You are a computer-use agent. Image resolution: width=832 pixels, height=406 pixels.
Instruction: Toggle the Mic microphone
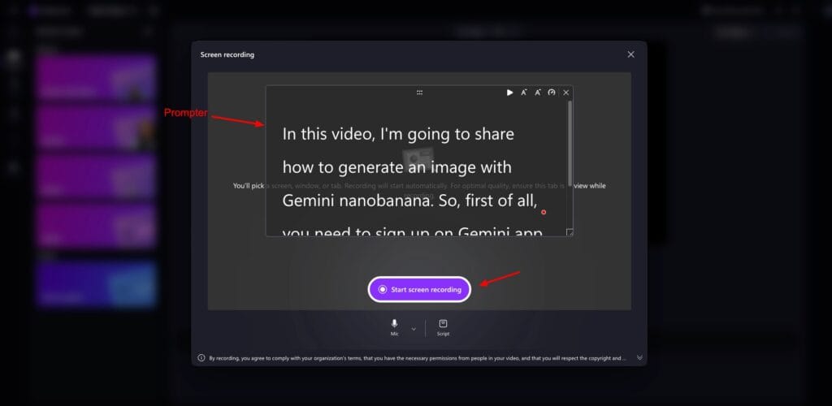click(x=395, y=326)
